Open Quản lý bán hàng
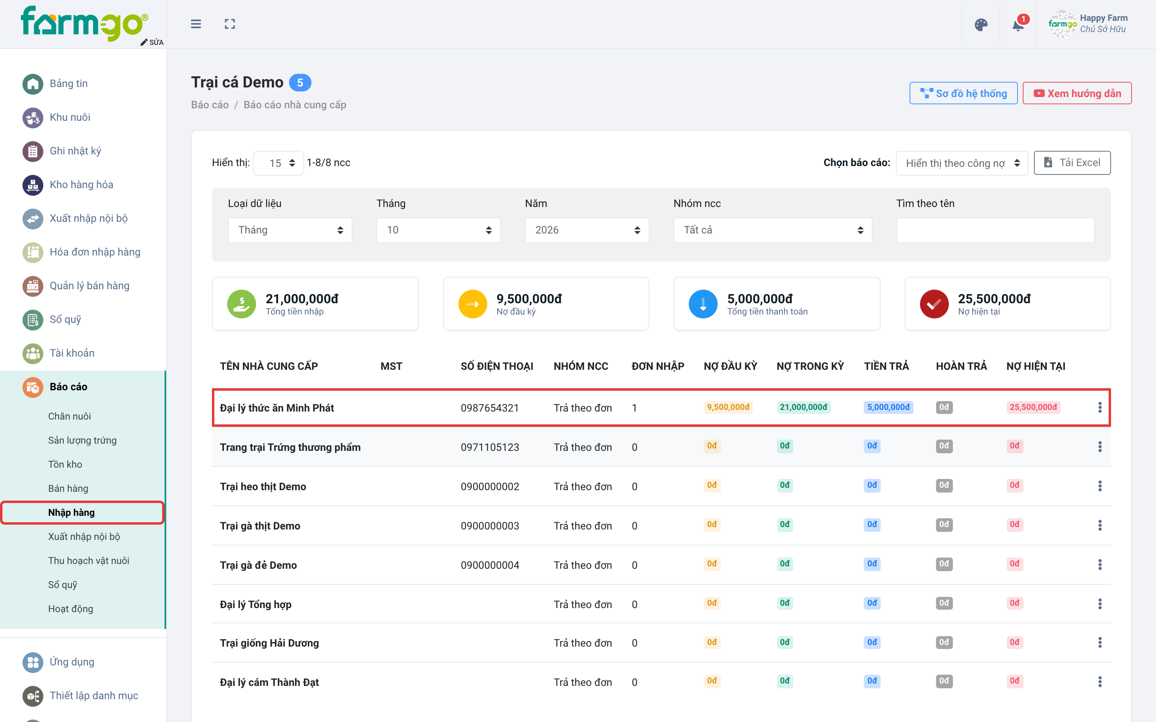This screenshot has width=1156, height=722. [76, 286]
